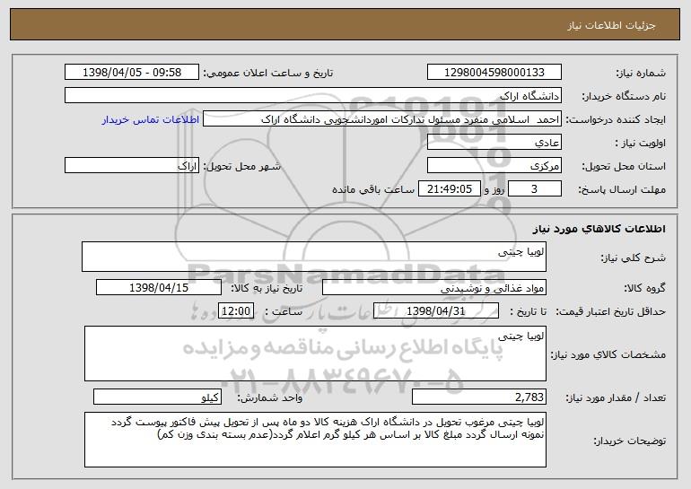Click the unit of measure field کیلو

157,397
